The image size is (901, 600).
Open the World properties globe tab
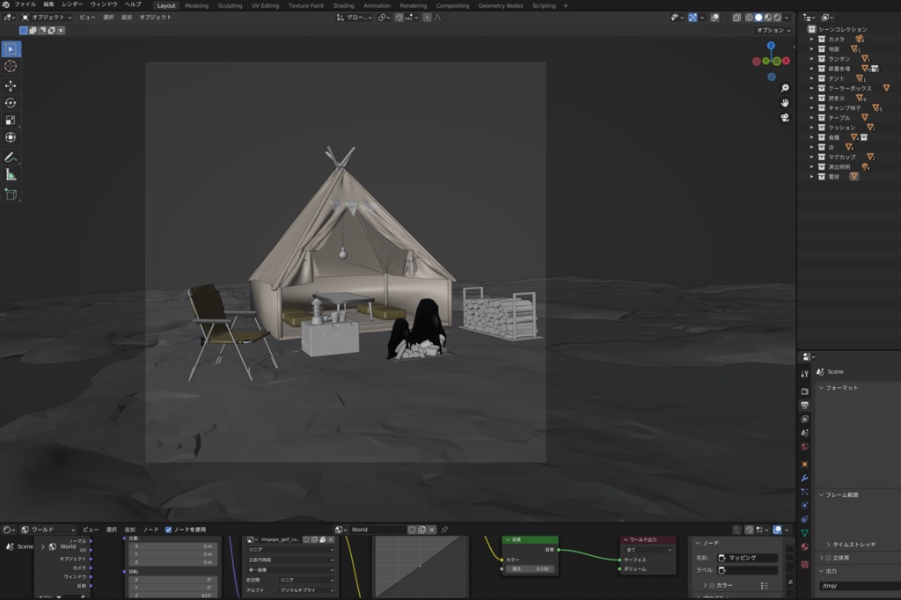tap(804, 447)
